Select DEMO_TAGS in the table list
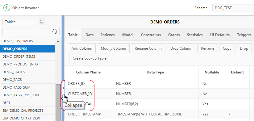 27,80
